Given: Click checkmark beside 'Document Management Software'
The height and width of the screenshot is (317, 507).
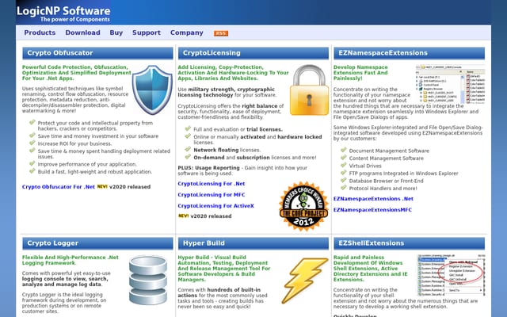Looking at the screenshot, I should point(343,150).
